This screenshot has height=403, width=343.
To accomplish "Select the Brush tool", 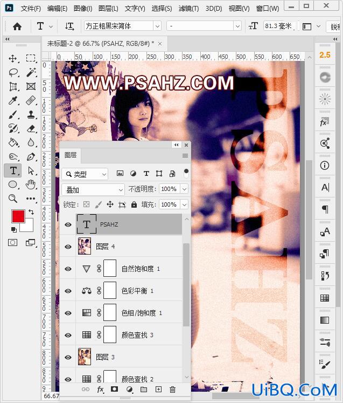I will (13, 114).
